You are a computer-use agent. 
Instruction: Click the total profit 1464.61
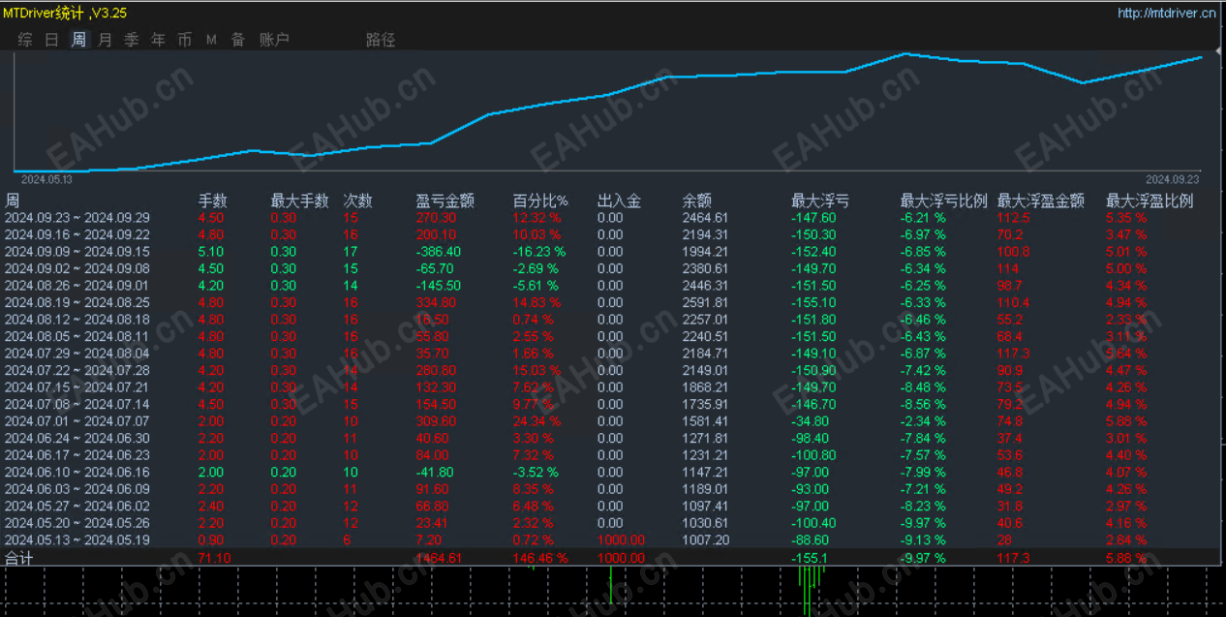coord(439,558)
